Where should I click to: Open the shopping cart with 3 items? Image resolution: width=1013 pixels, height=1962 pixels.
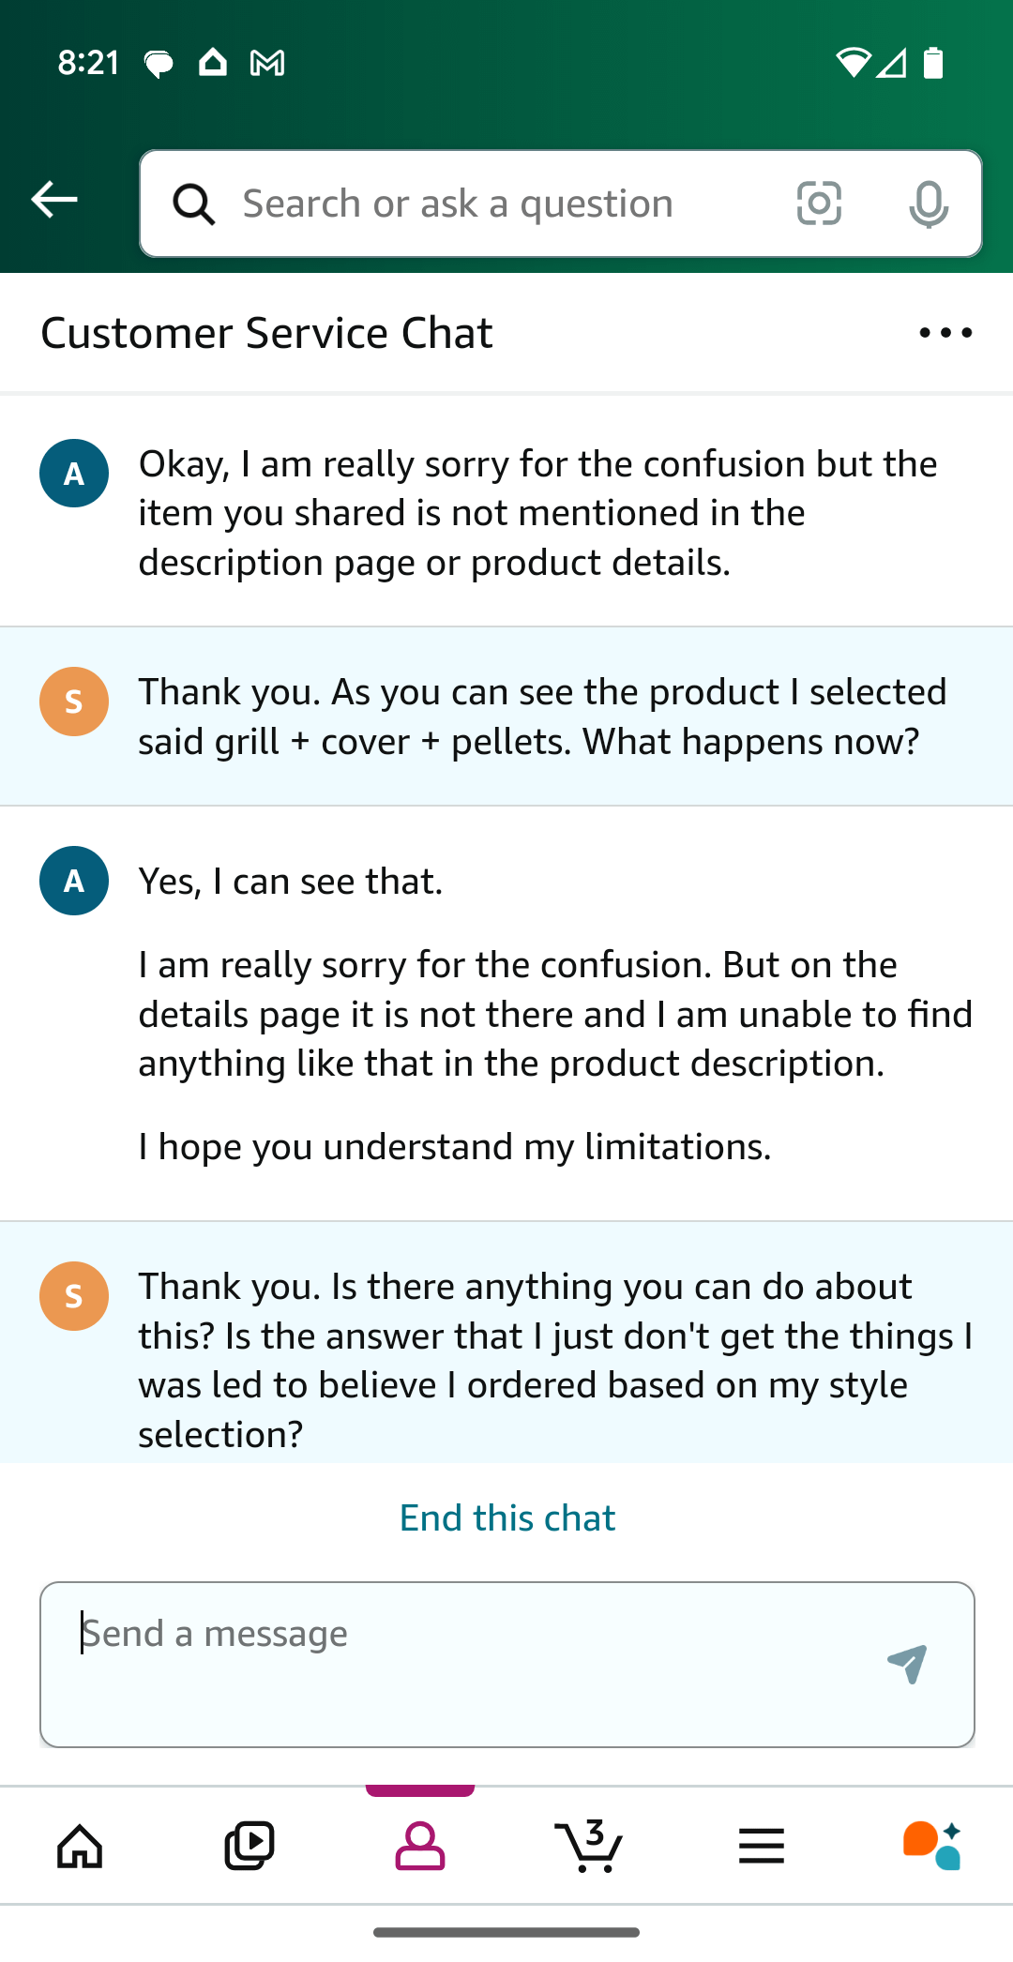tap(589, 1846)
